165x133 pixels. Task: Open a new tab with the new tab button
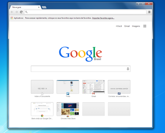44,7
